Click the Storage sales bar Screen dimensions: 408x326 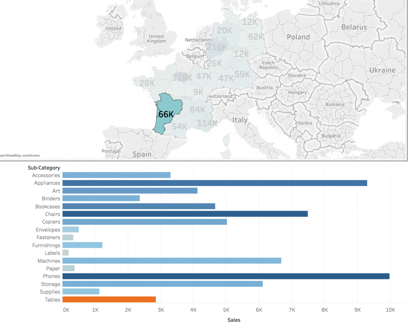(163, 284)
